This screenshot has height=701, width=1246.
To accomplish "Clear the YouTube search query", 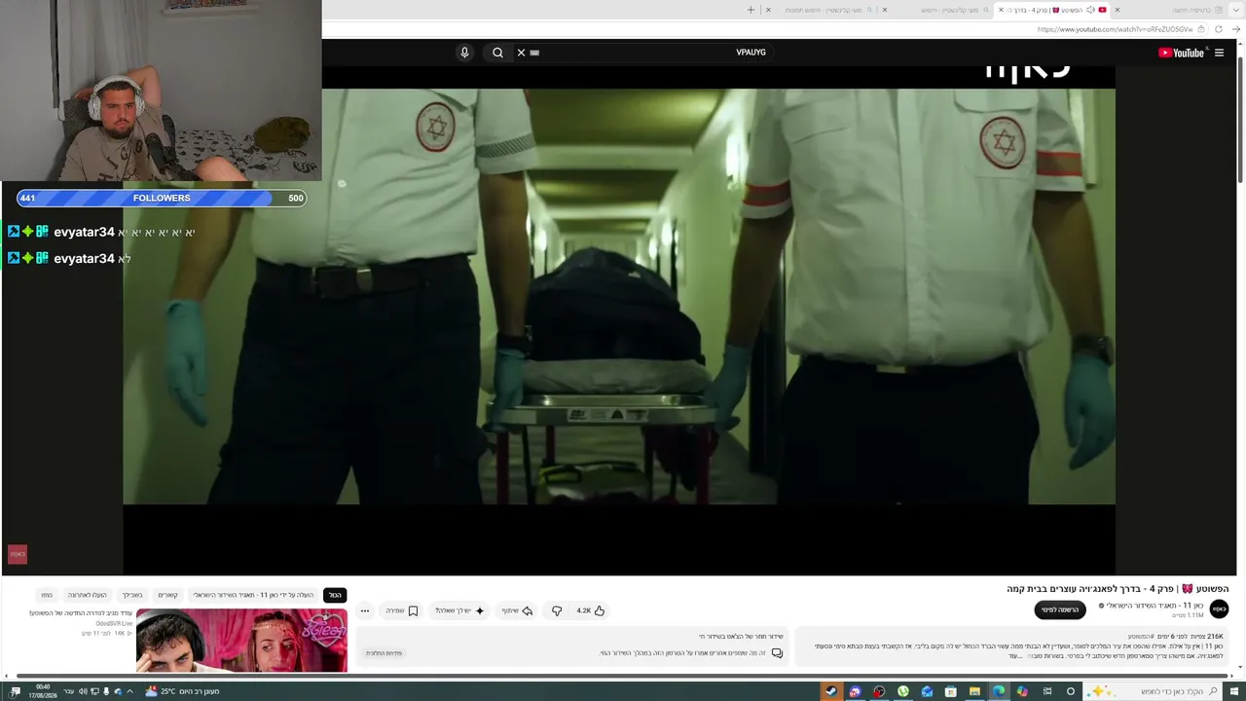I will [521, 53].
